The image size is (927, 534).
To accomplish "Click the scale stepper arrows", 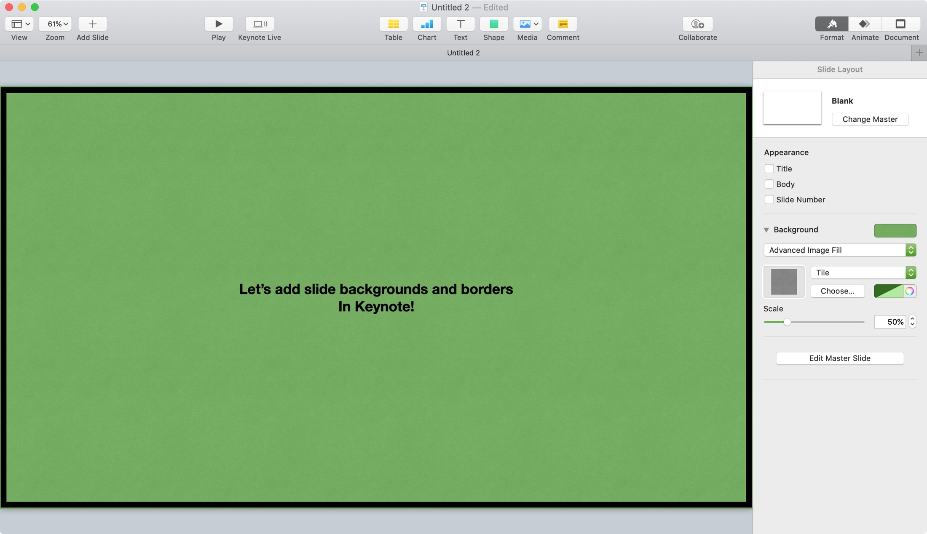I will point(912,322).
